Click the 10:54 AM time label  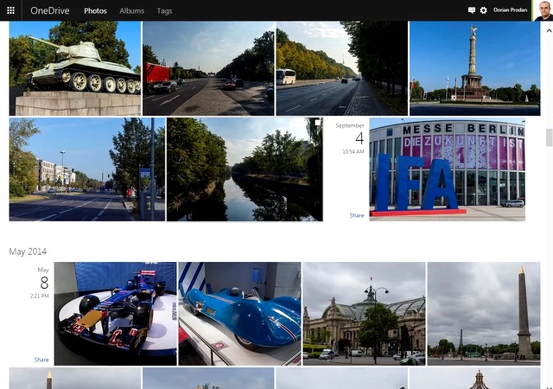click(353, 152)
